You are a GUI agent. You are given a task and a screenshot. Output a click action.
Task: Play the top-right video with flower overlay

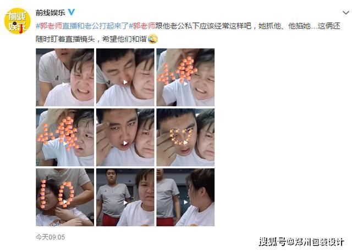185,77
